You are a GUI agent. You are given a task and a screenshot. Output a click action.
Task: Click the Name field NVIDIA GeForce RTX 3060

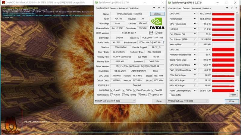click(x=129, y=14)
